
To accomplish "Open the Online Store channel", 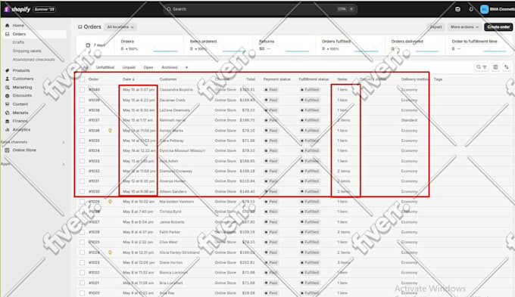I will pos(24,150).
